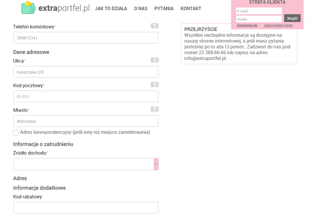Click the extraportfel.pl brand name text
This screenshot has height=218, width=316.
pos(64,8)
